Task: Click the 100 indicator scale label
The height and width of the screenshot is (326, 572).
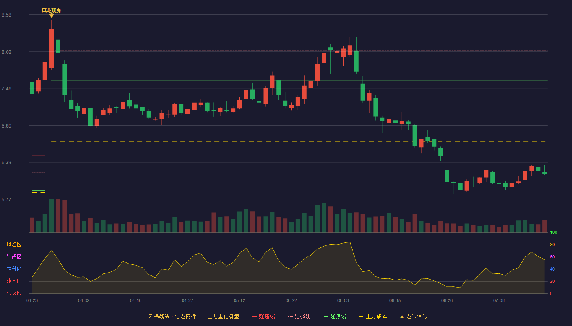Action: click(x=554, y=233)
